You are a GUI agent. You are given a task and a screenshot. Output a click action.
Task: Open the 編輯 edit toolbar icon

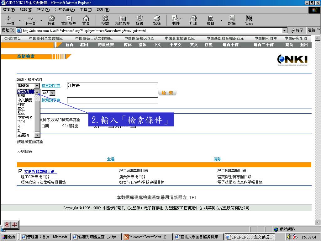210,20
